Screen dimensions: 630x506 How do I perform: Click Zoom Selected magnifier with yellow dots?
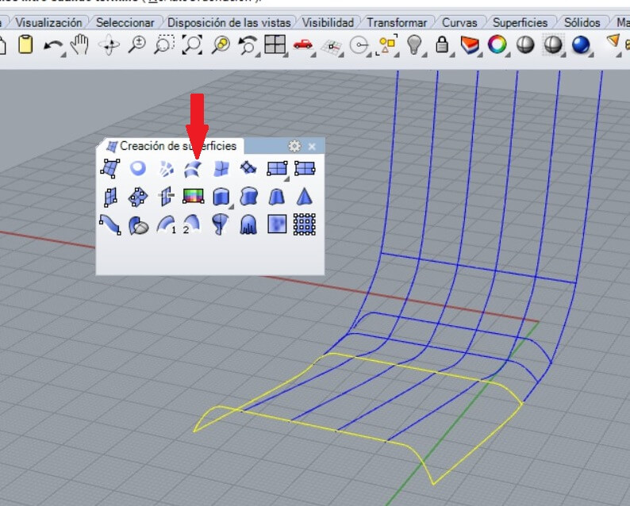pyautogui.click(x=221, y=44)
